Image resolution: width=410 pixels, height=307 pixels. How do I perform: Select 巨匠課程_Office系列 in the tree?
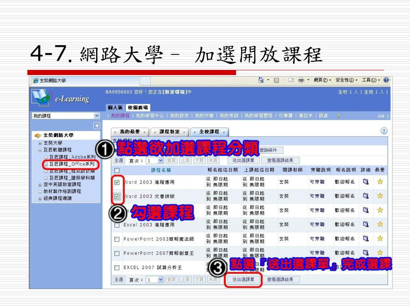pos(72,164)
